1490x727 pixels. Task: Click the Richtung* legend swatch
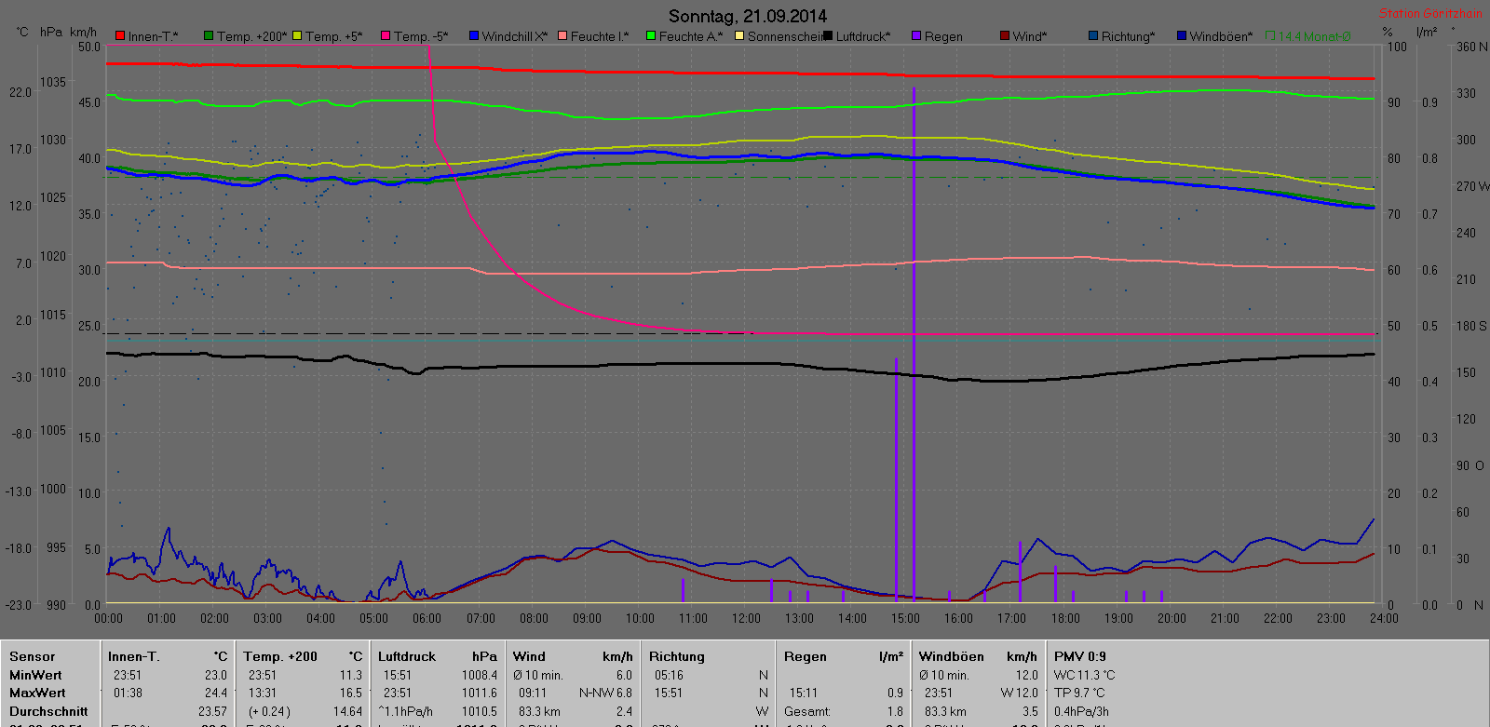tap(1093, 35)
